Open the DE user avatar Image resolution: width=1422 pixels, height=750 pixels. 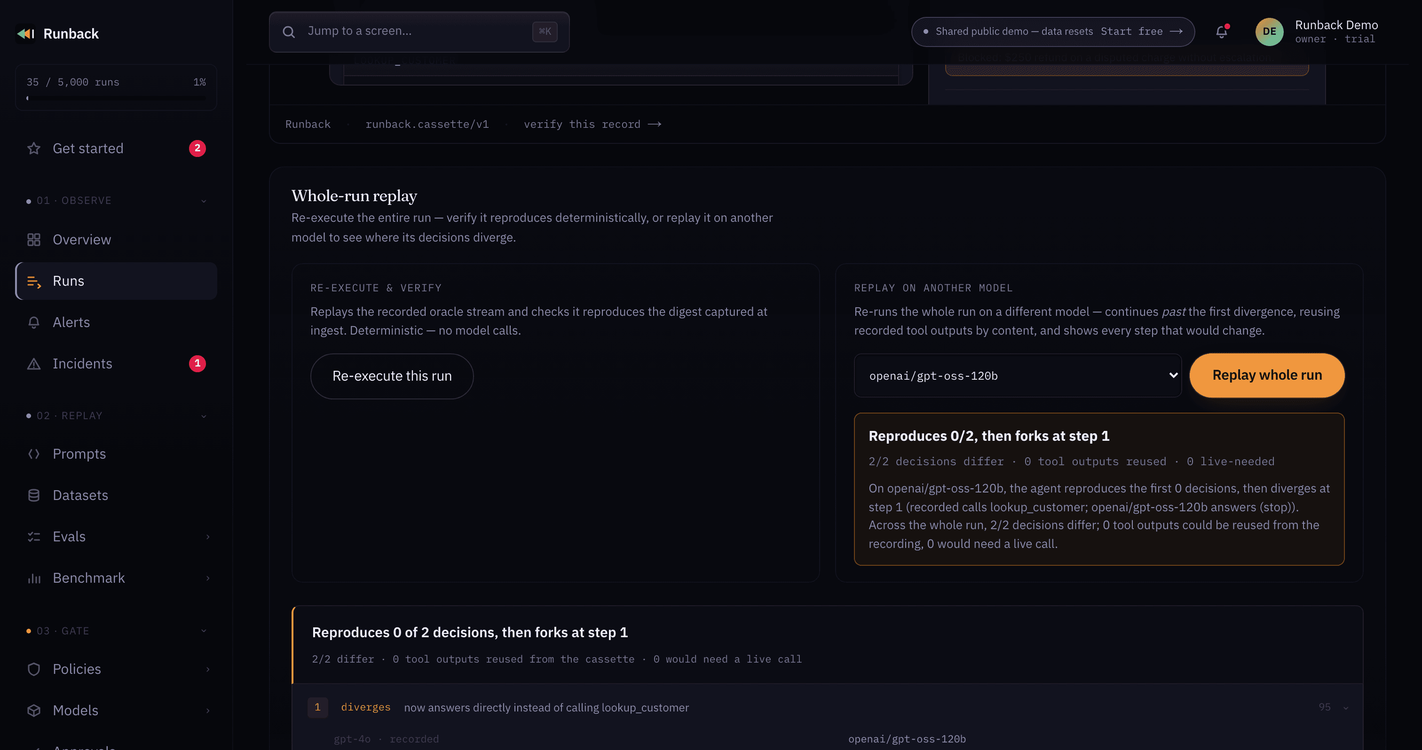tap(1269, 31)
